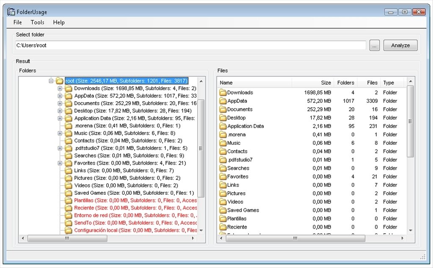Image resolution: width=433 pixels, height=268 pixels.
Task: Click the Downloads folder icon in Files list
Action: point(223,93)
